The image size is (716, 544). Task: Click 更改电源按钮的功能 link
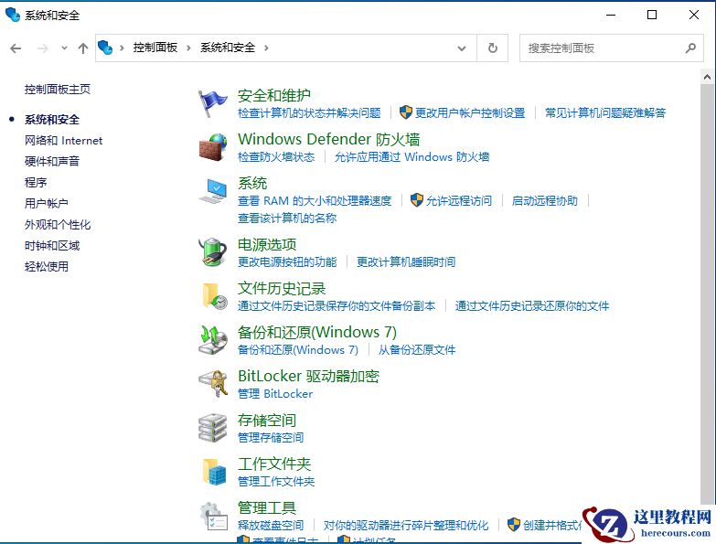tap(287, 262)
